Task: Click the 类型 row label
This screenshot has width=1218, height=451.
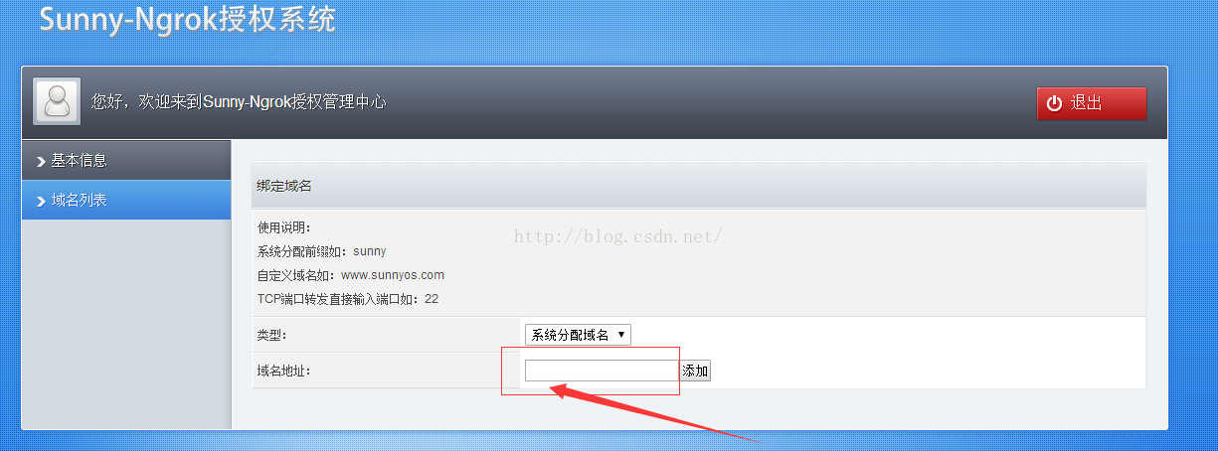Action: [272, 336]
